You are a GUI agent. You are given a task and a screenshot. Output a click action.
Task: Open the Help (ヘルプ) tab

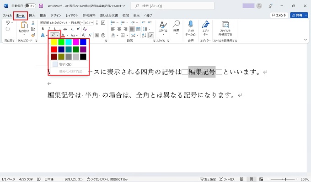click(148, 15)
